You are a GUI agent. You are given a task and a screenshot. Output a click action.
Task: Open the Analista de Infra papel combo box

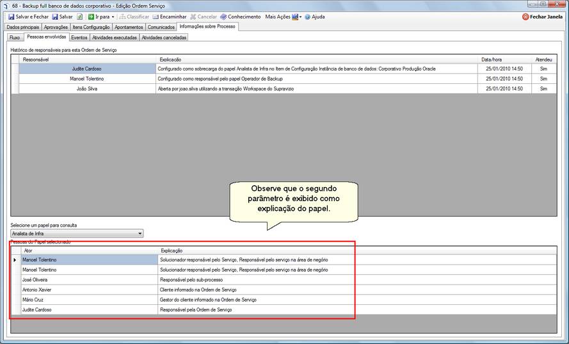coord(77,234)
